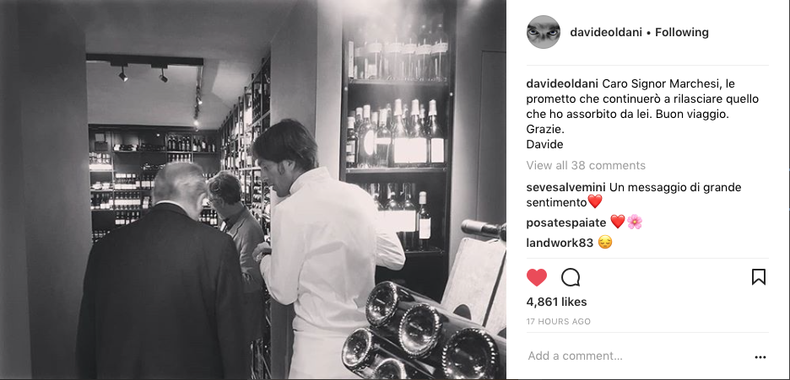Open landwork83 commenter profile
This screenshot has height=380, width=790.
(560, 243)
